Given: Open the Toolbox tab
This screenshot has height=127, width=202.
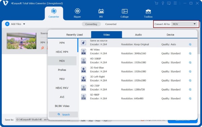Looking at the screenshot, I should coord(148,13).
